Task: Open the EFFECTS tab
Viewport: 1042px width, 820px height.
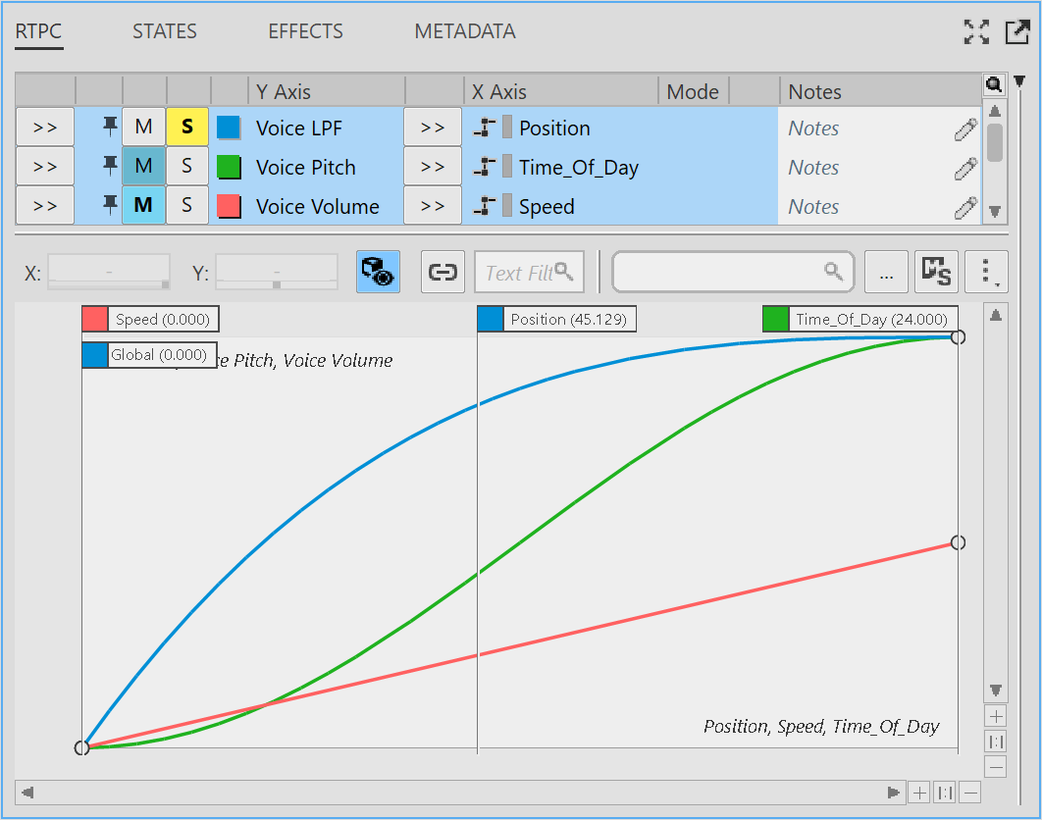Action: [x=305, y=31]
